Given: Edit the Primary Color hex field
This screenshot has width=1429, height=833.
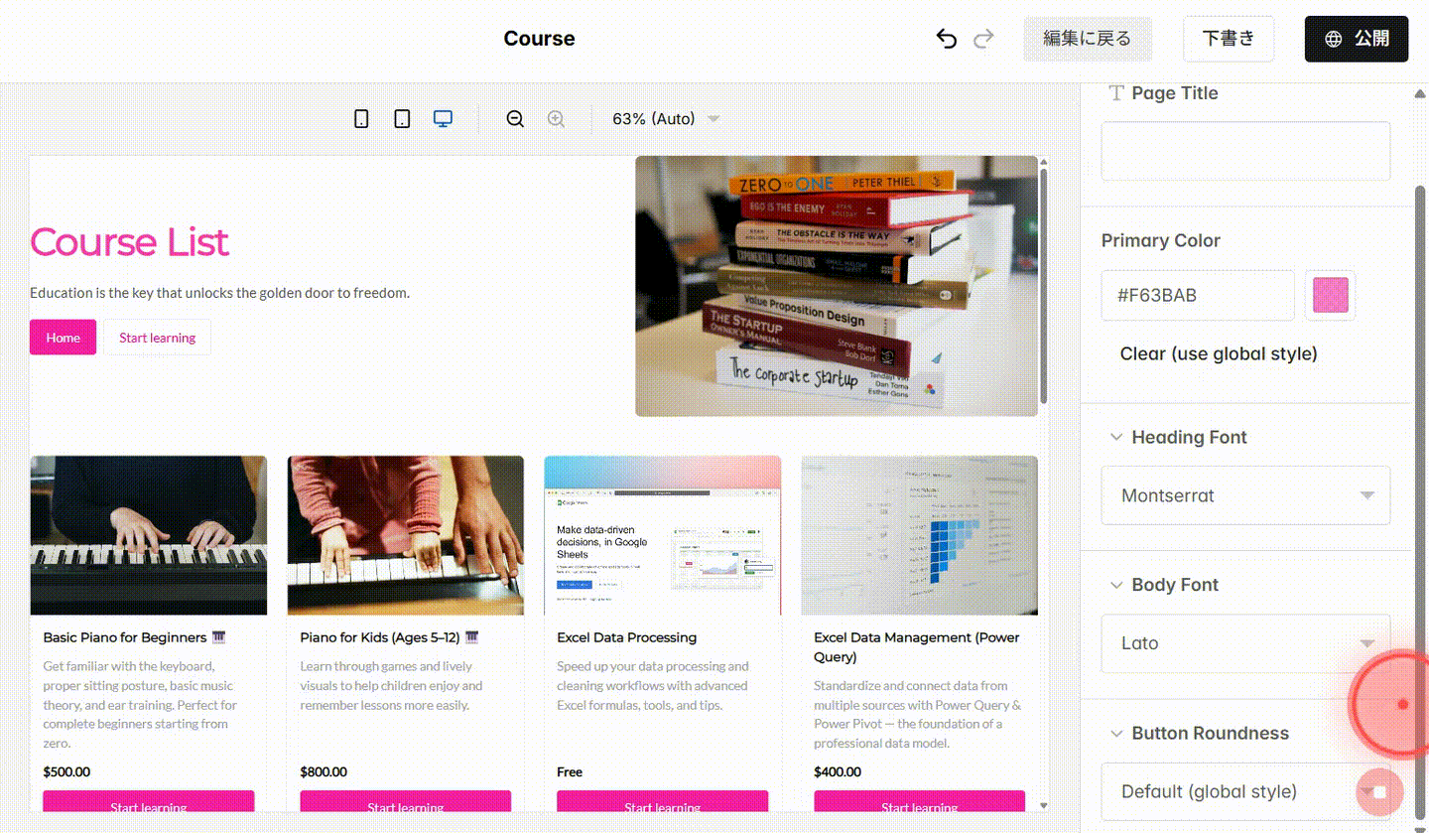Looking at the screenshot, I should click(1198, 296).
